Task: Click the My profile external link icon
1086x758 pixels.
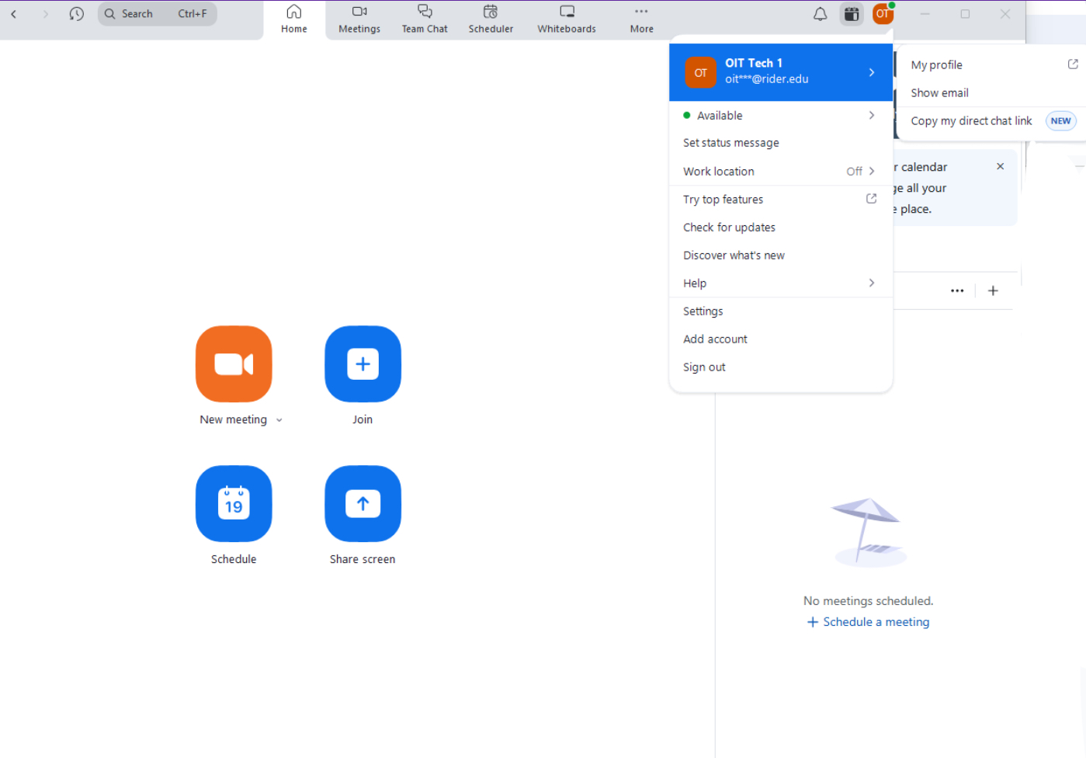Action: tap(1073, 64)
